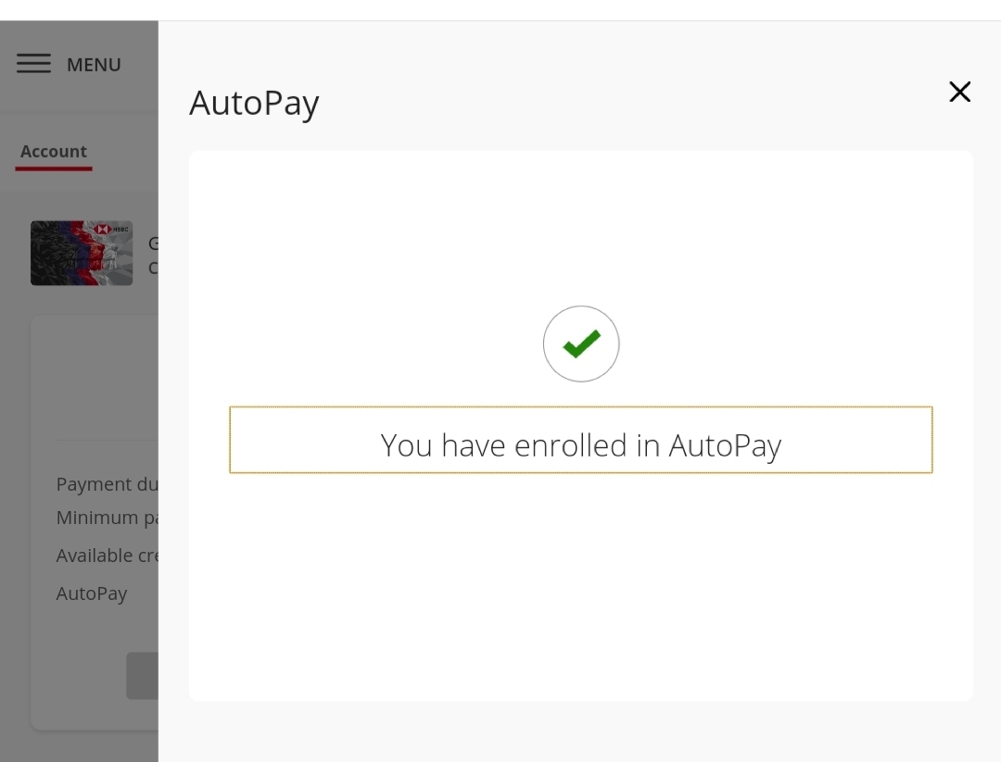The width and height of the screenshot is (1001, 762).
Task: Click the "You have enrolled in AutoPay" message
Action: pos(581,445)
